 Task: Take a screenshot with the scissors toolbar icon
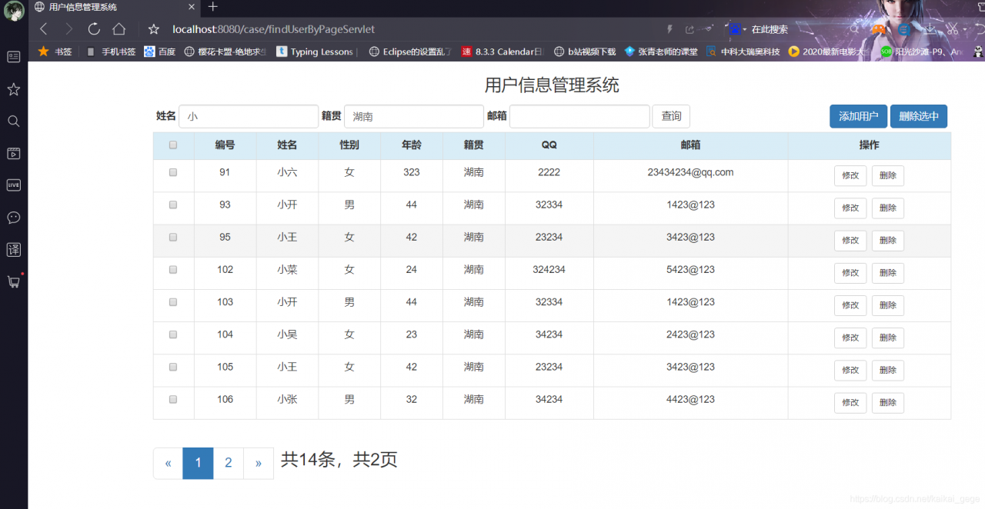(952, 29)
